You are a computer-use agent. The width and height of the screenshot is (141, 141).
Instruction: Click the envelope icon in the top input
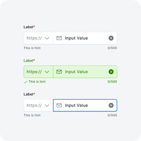[59, 38]
